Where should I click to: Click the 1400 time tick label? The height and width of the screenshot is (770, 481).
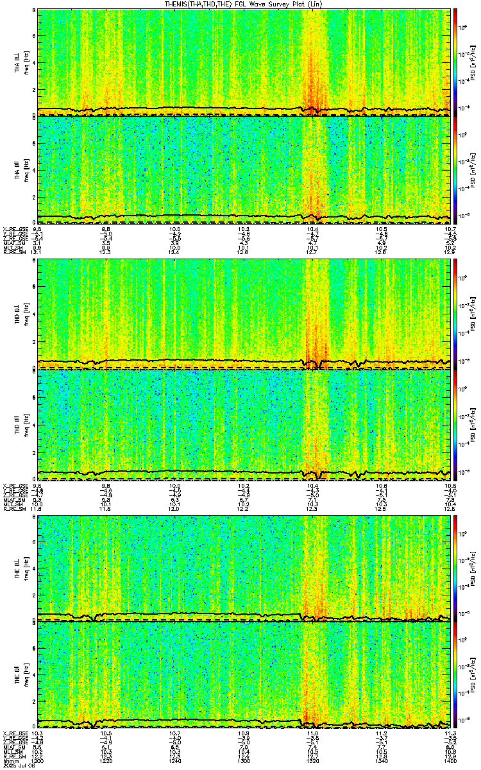450,761
